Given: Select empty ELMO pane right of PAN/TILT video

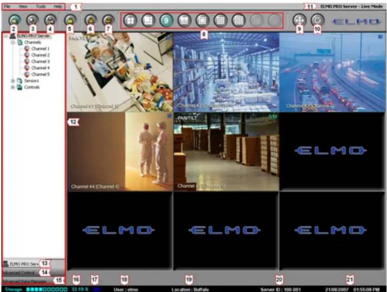Looking at the screenshot, I should coord(332,152).
